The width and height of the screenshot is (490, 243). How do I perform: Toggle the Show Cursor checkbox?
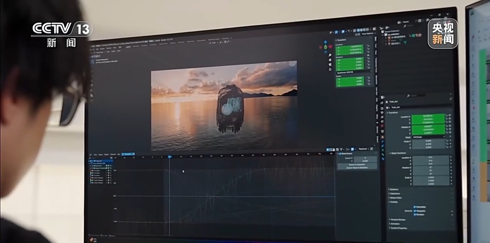[x=340, y=154]
